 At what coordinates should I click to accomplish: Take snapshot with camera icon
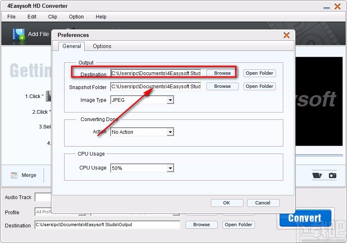point(332,175)
